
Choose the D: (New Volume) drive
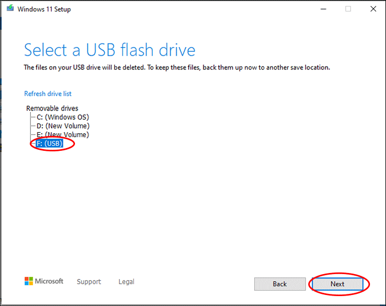(x=63, y=126)
